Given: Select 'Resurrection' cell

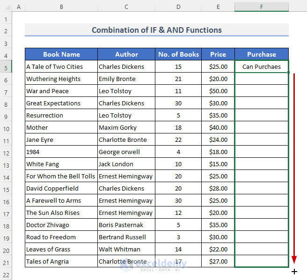Looking at the screenshot, I should click(61, 115).
